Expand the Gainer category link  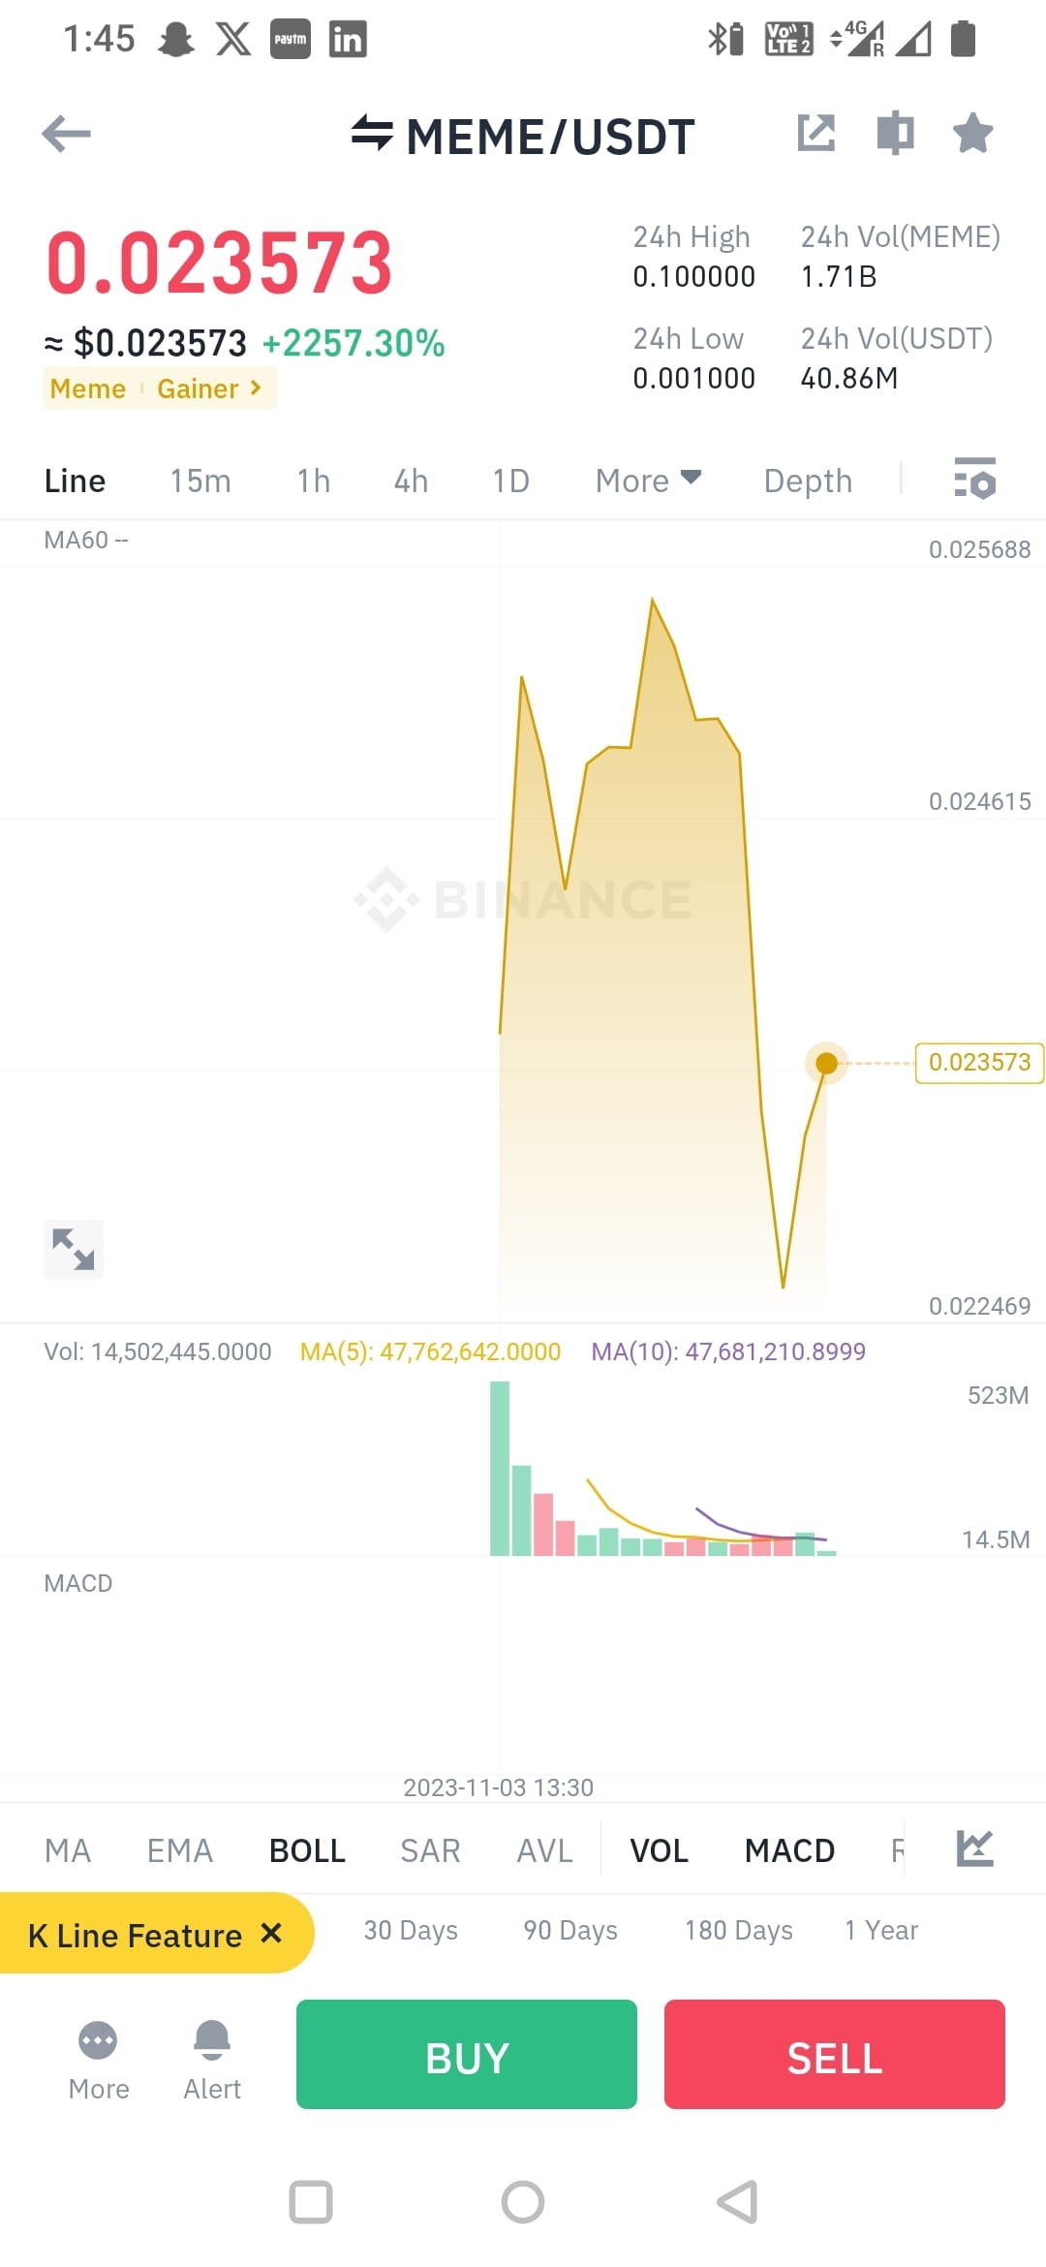206,388
